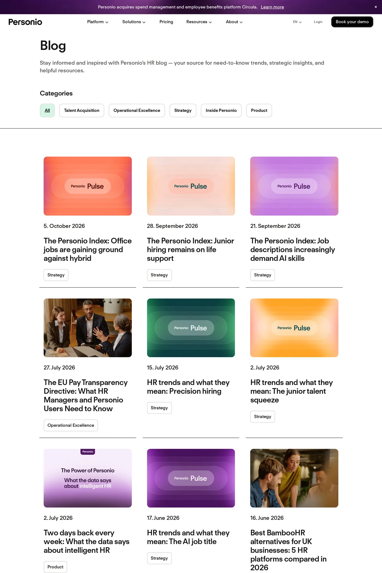
Task: Filter by the Strategy category chip
Action: pos(183,111)
